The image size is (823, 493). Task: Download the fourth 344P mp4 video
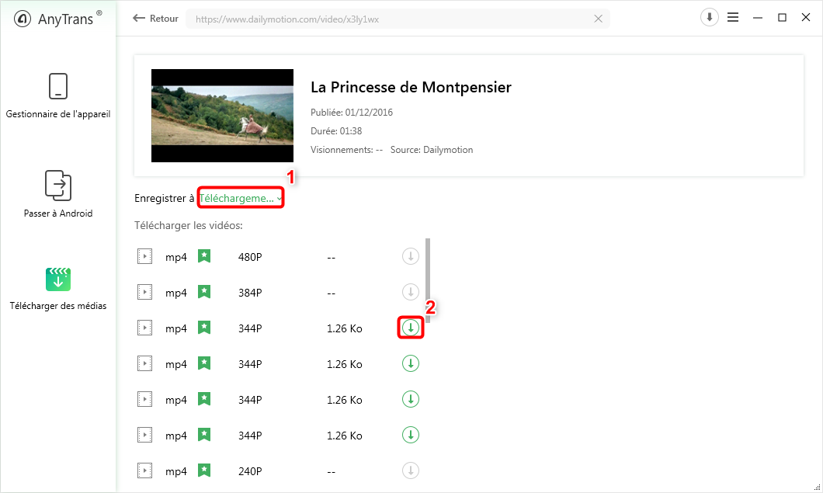411,435
